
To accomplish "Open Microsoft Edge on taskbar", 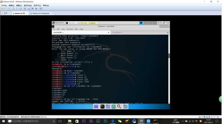I will (x=113, y=121).
